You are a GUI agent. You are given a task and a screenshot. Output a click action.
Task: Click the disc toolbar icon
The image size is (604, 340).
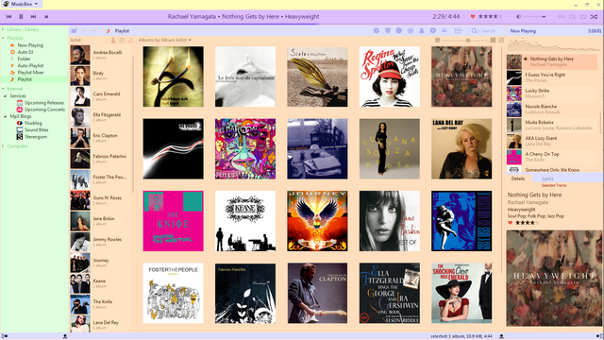(x=411, y=30)
